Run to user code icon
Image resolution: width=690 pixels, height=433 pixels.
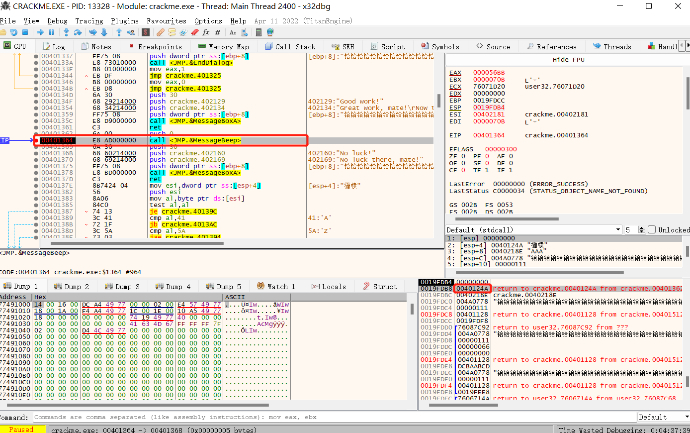tap(131, 32)
